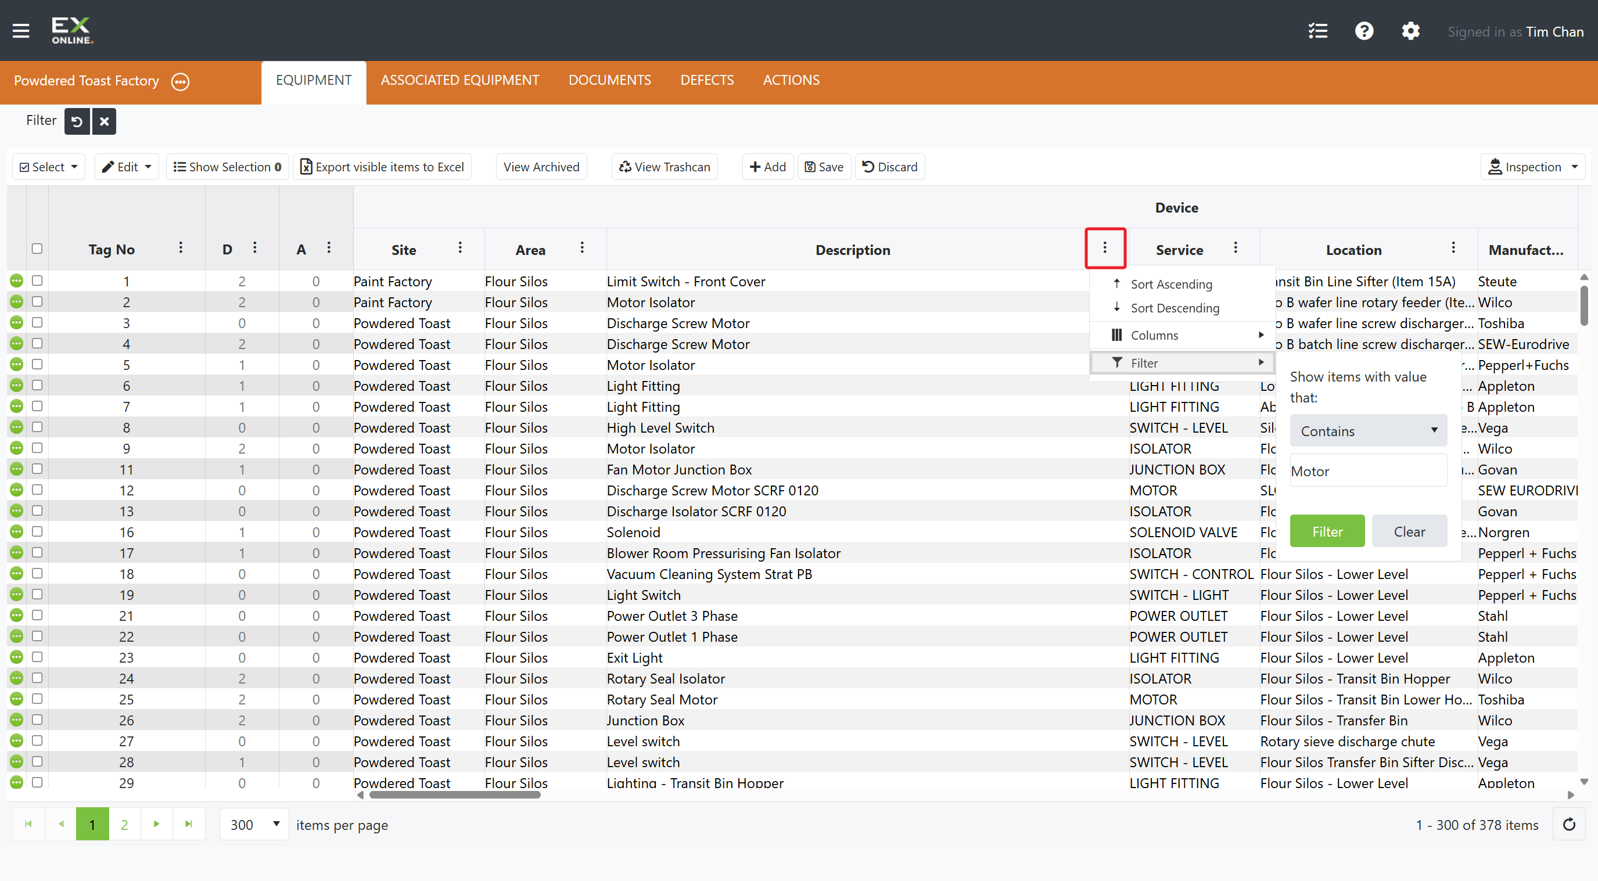This screenshot has height=881, width=1598.
Task: Expand the Columns submenu
Action: (x=1182, y=335)
